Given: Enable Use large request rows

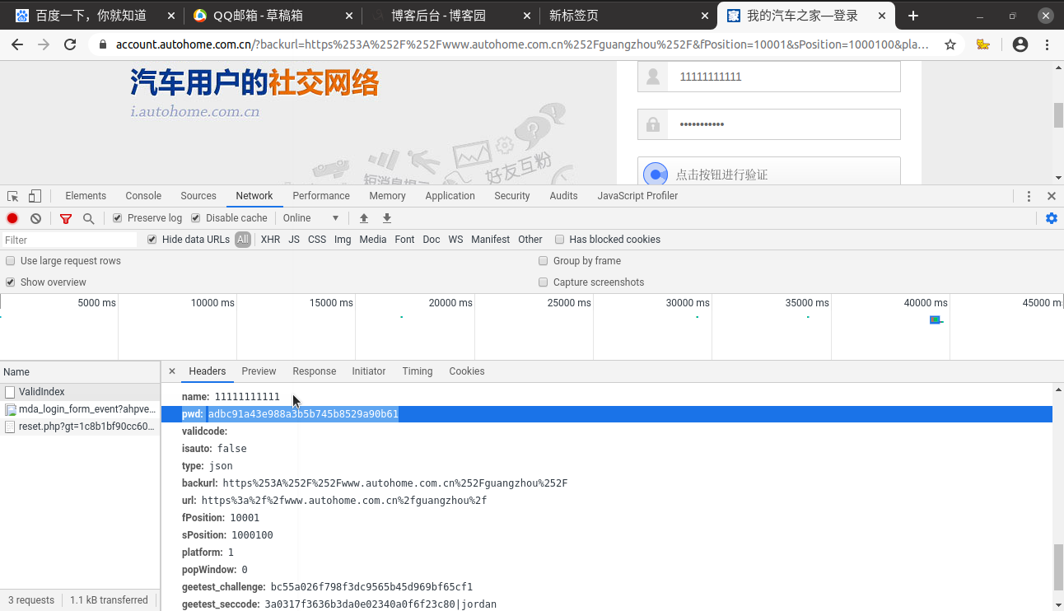Looking at the screenshot, I should coord(11,261).
